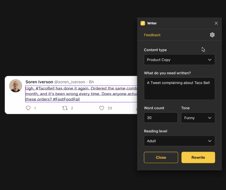
Task: Click the yellow Writer pencil logo icon
Action: (x=143, y=23)
